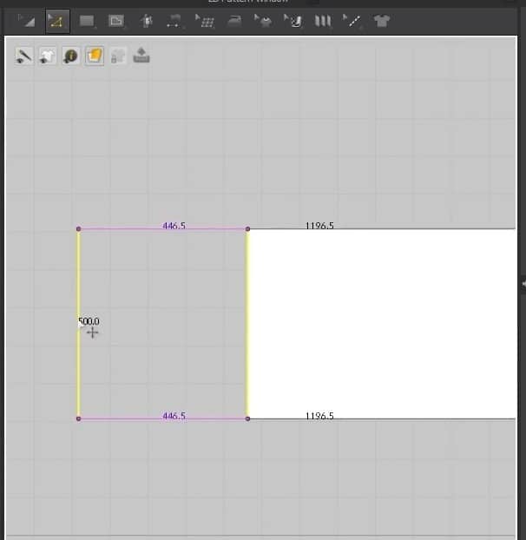This screenshot has height=540, width=526.
Task: Expand the right side panel arrow
Action: [x=523, y=284]
